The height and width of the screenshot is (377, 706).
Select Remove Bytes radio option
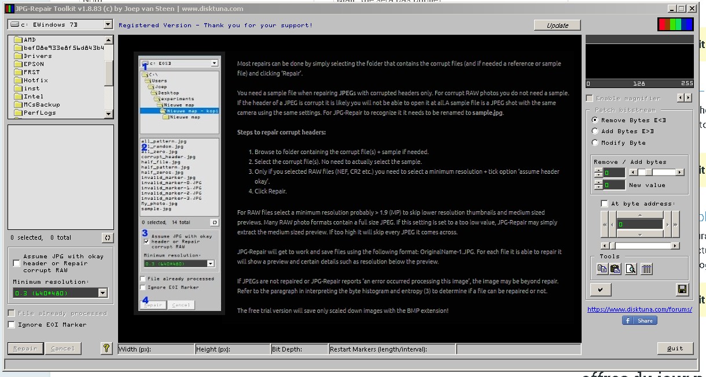coord(595,120)
